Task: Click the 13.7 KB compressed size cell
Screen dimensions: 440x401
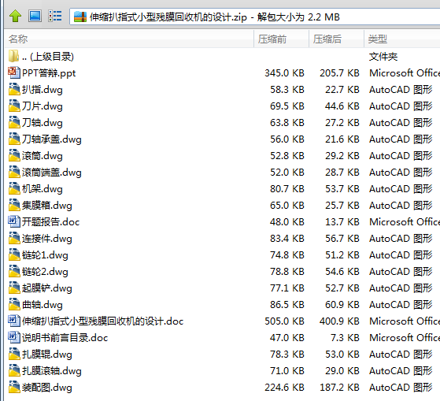Action: [x=342, y=222]
